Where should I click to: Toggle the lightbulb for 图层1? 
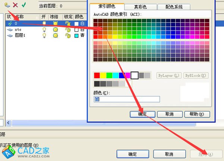coord(44,35)
